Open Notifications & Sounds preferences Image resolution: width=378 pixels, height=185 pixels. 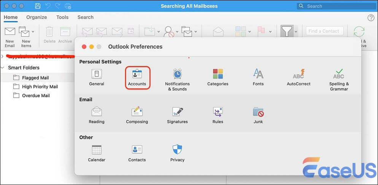178,80
